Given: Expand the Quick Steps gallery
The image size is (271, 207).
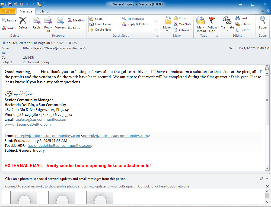Looking at the screenshot, I should 156,30.
